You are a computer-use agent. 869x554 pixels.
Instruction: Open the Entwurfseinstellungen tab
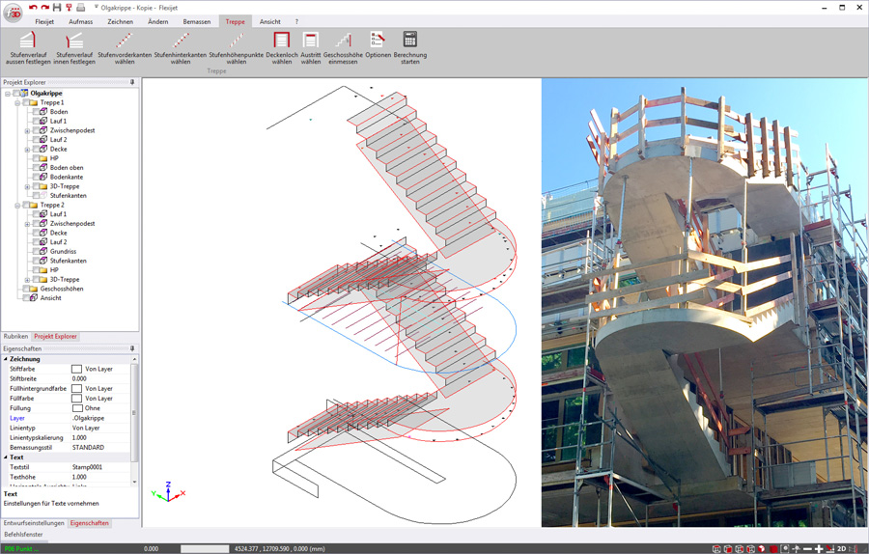(x=34, y=523)
